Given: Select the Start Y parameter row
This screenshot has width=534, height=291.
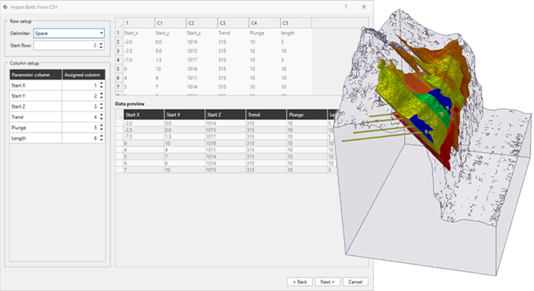Looking at the screenshot, I should 36,96.
